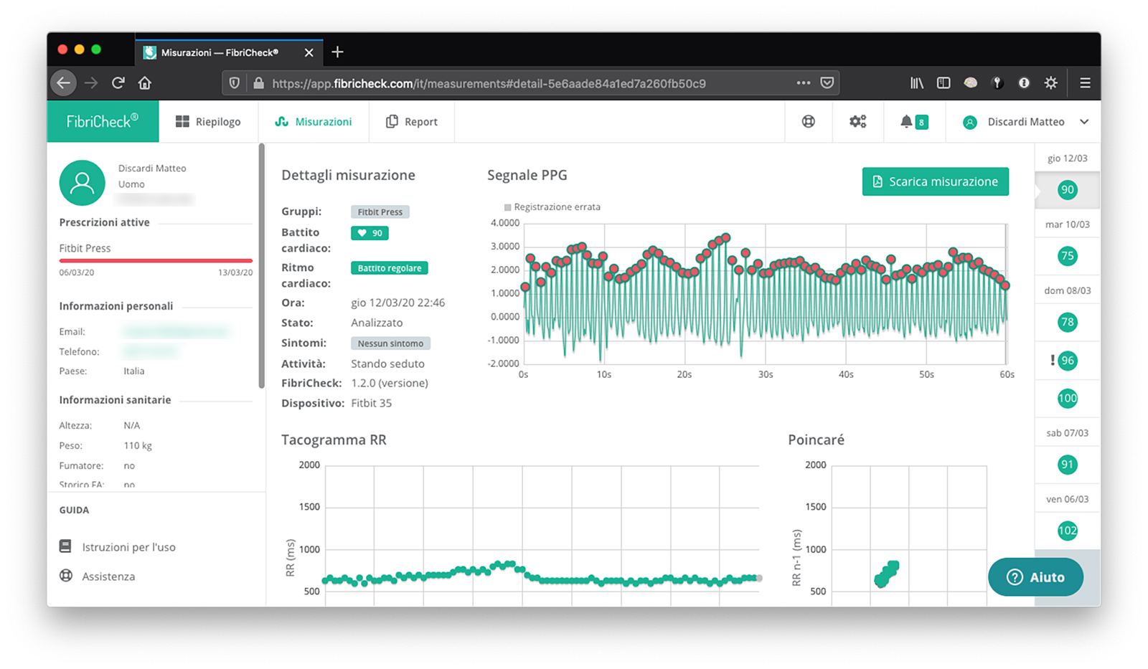Click the Pocket save icon
Viewport: 1148px width, 669px height.
(827, 83)
